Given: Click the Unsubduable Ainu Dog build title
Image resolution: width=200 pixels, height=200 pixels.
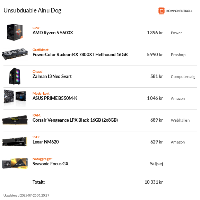Looking at the screenshot, I should pos(32,10).
